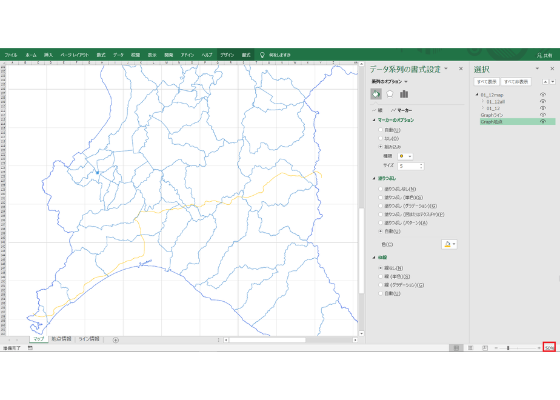The width and height of the screenshot is (560, 400).
Task: Toggle visibility of Graph地点
Action: (x=543, y=122)
